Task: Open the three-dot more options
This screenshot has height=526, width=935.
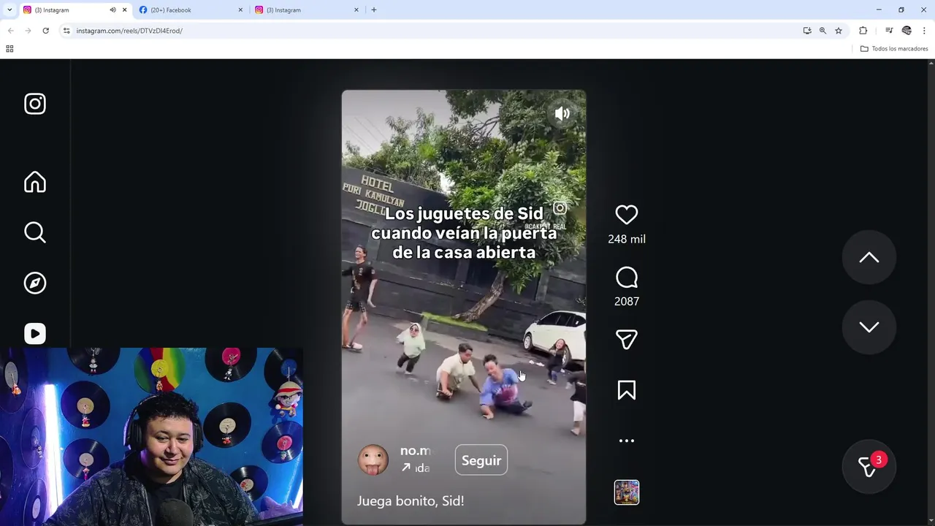Action: pyautogui.click(x=627, y=441)
